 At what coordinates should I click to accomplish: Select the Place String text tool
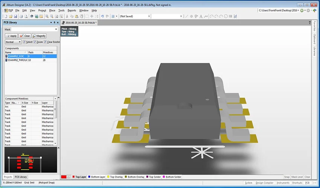tap(201, 16)
